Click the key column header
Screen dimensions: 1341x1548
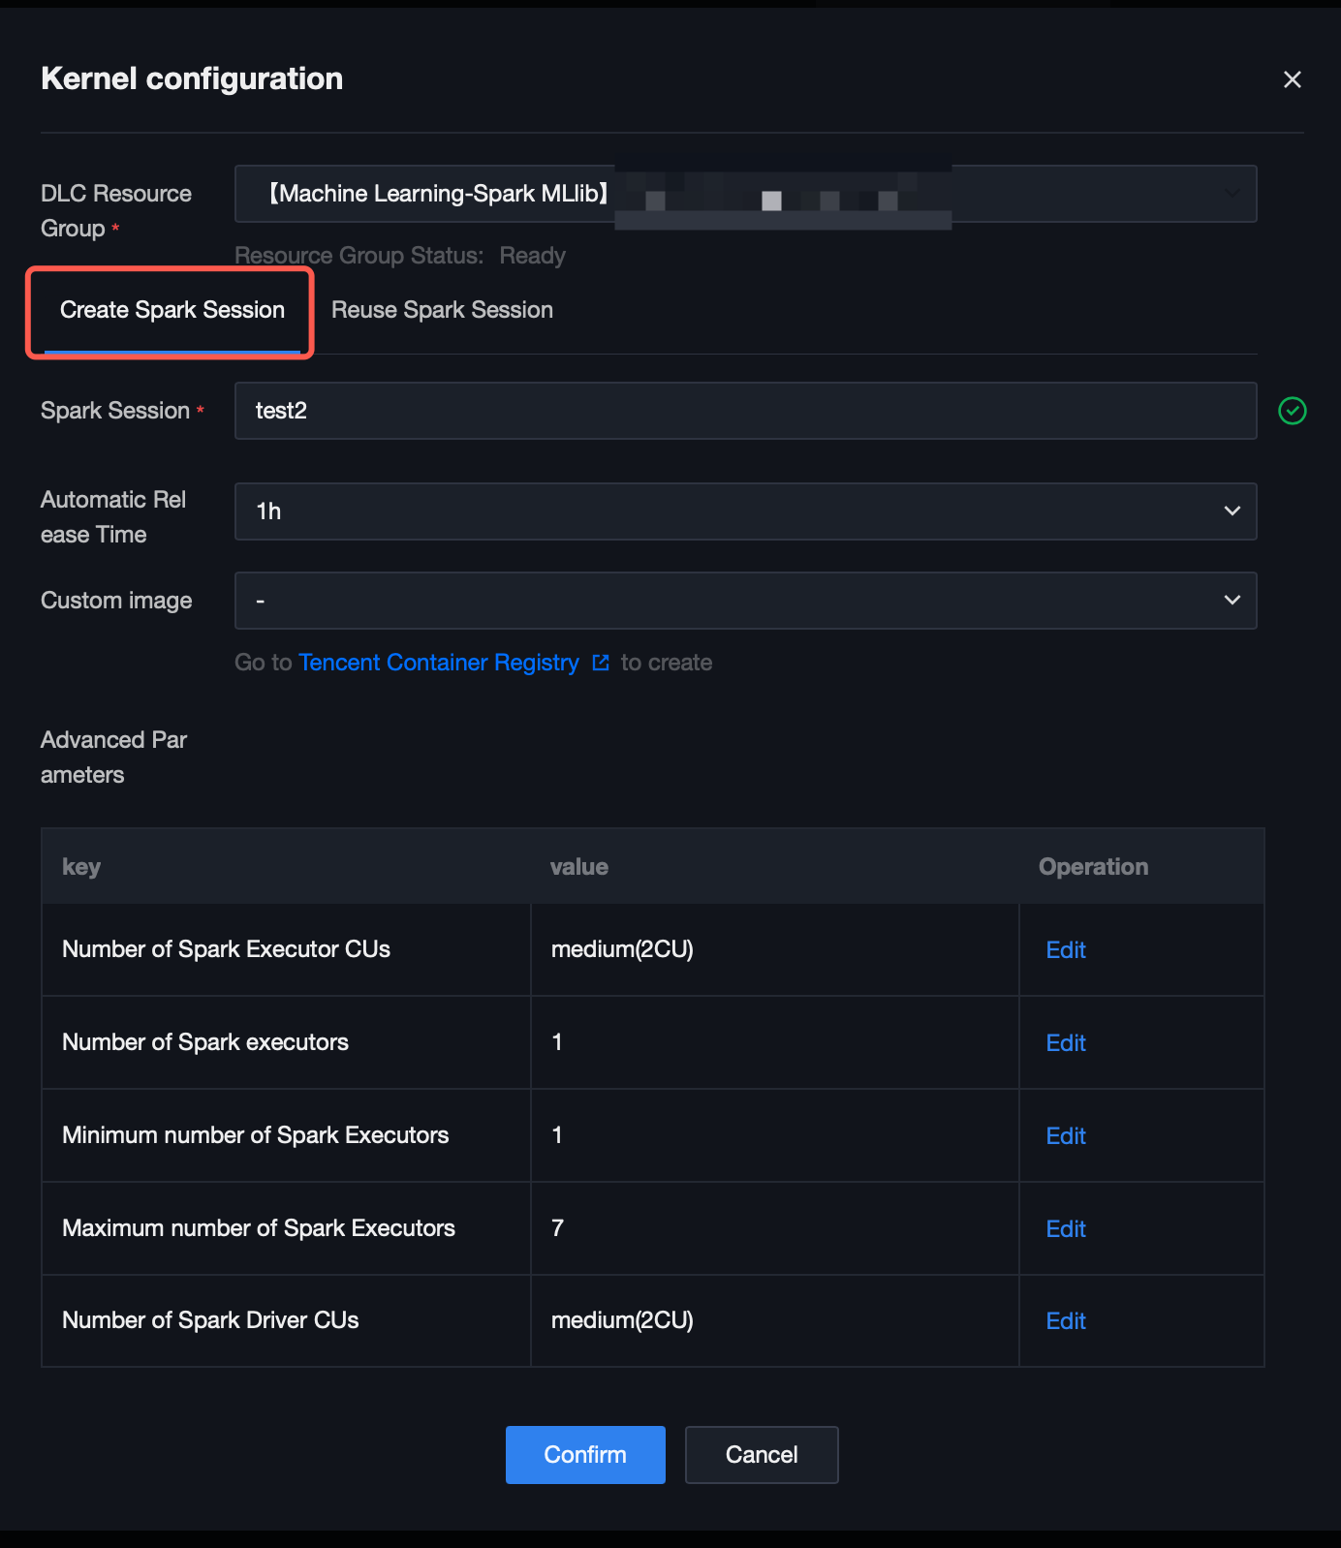pyautogui.click(x=81, y=867)
